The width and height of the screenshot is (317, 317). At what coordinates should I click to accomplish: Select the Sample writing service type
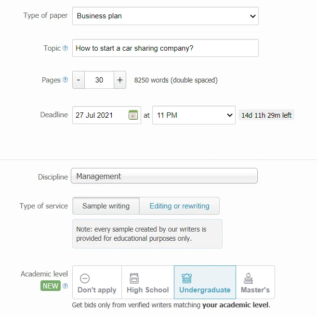pyautogui.click(x=106, y=206)
